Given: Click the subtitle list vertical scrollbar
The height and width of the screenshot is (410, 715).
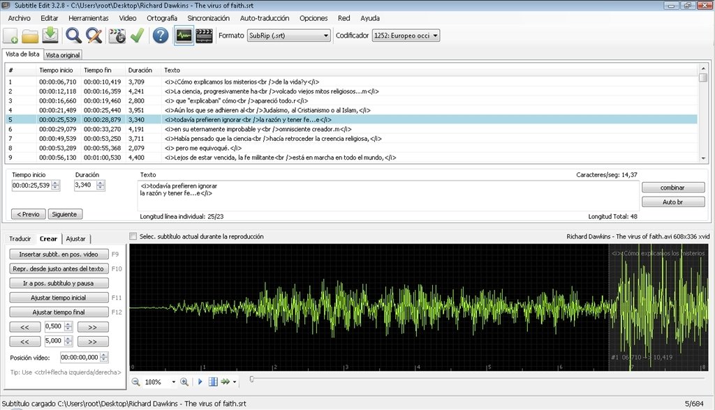Looking at the screenshot, I should (703, 113).
